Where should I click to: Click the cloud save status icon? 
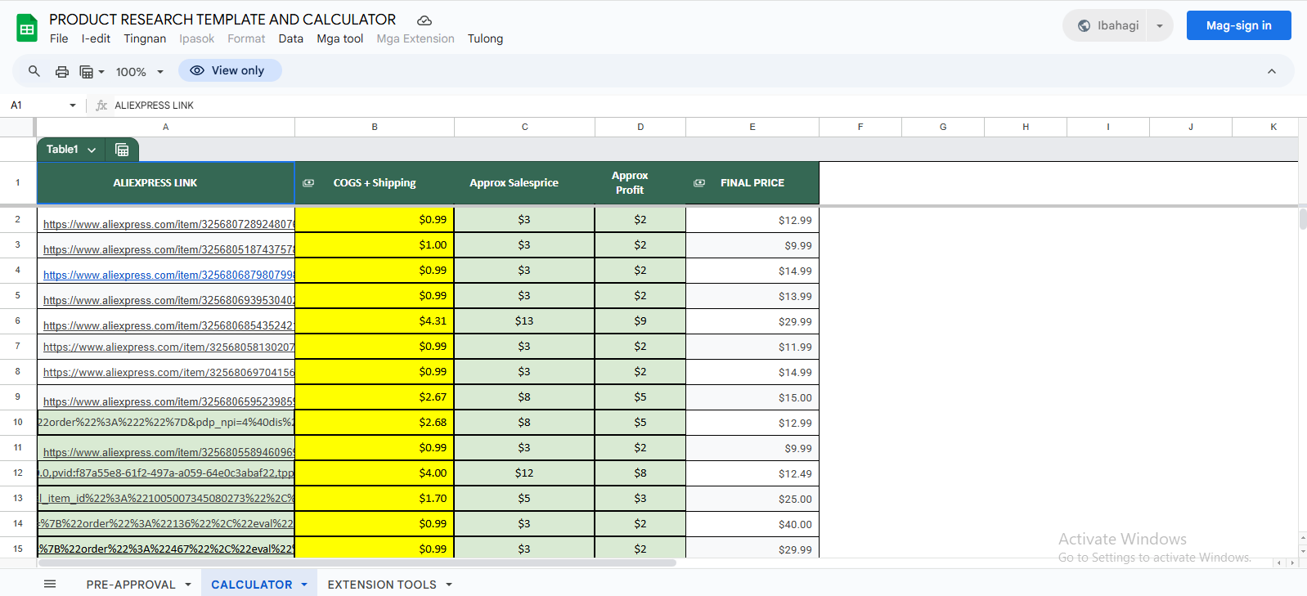[x=424, y=20]
